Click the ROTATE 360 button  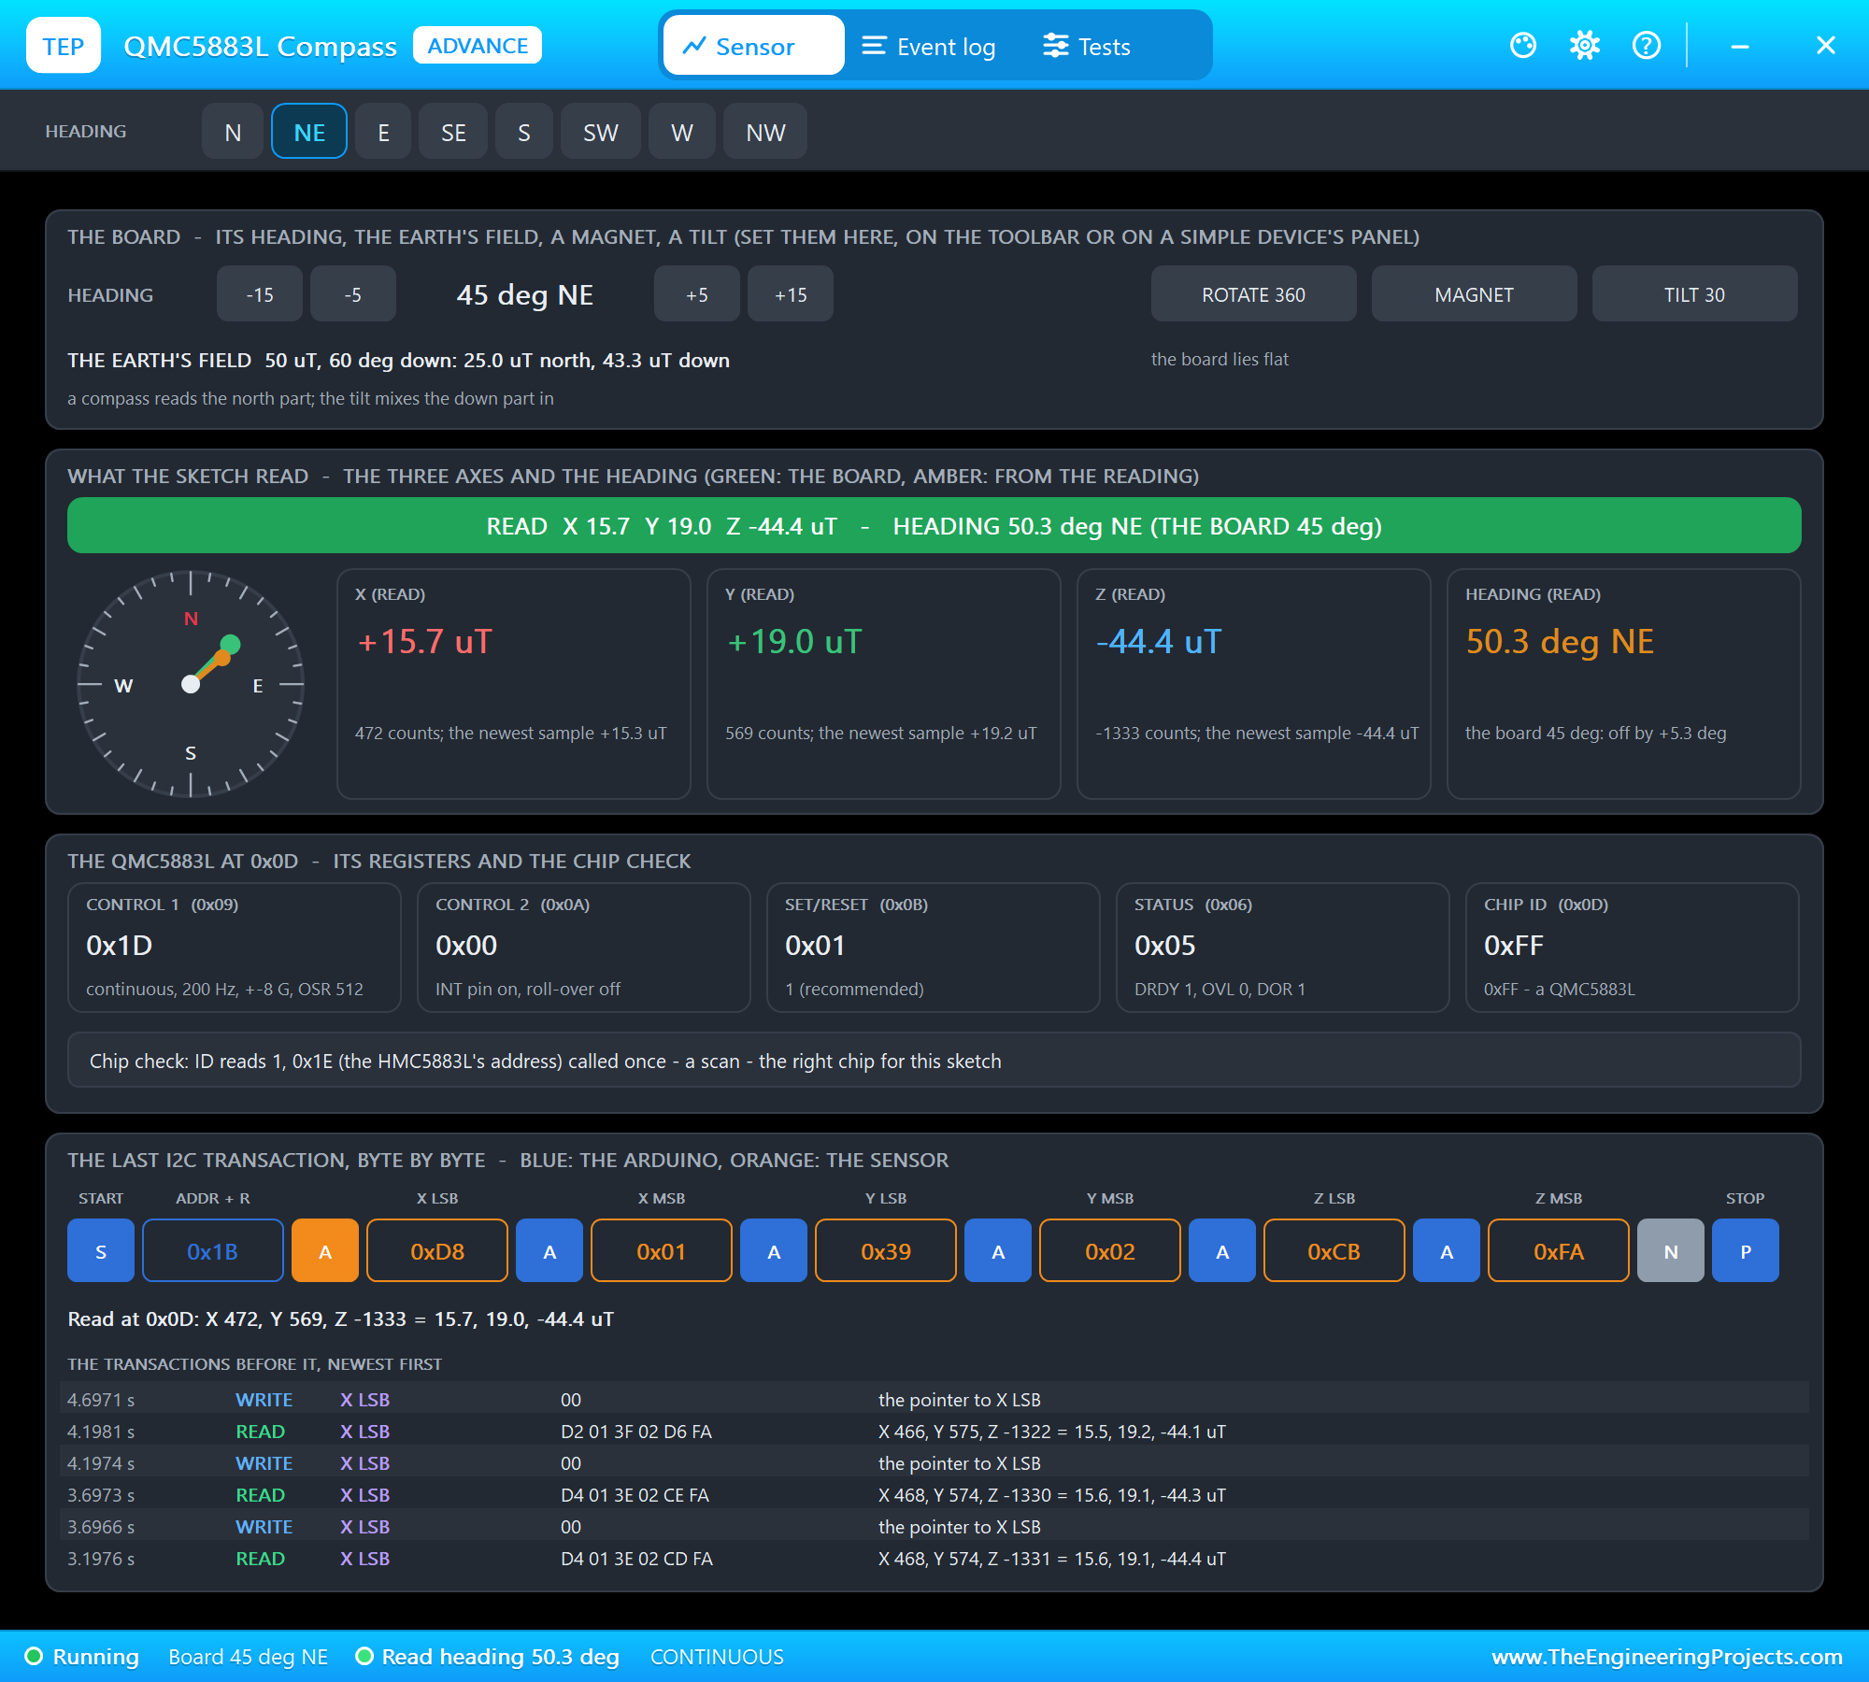tap(1254, 294)
